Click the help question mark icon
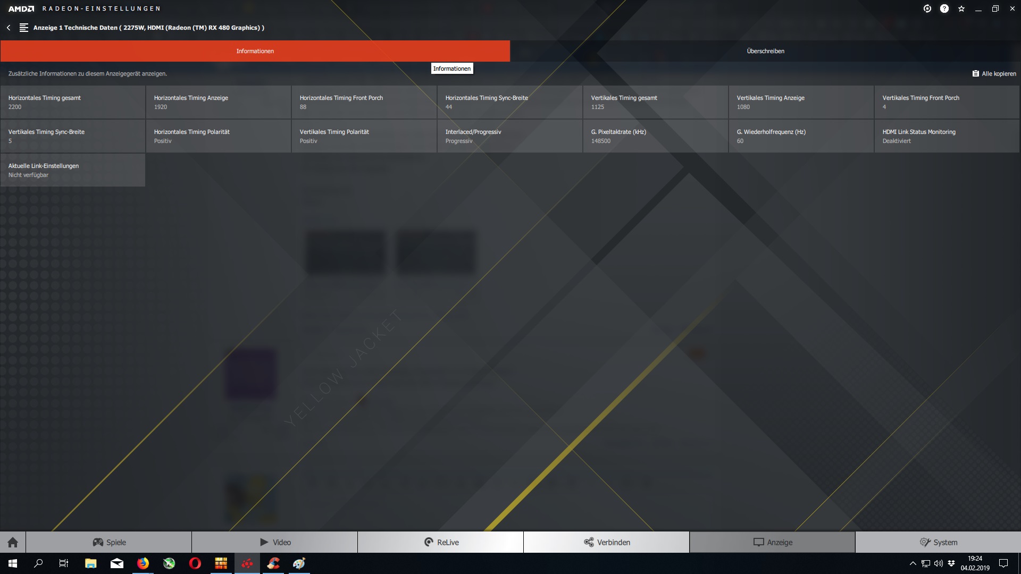Viewport: 1021px width, 574px height. (944, 9)
